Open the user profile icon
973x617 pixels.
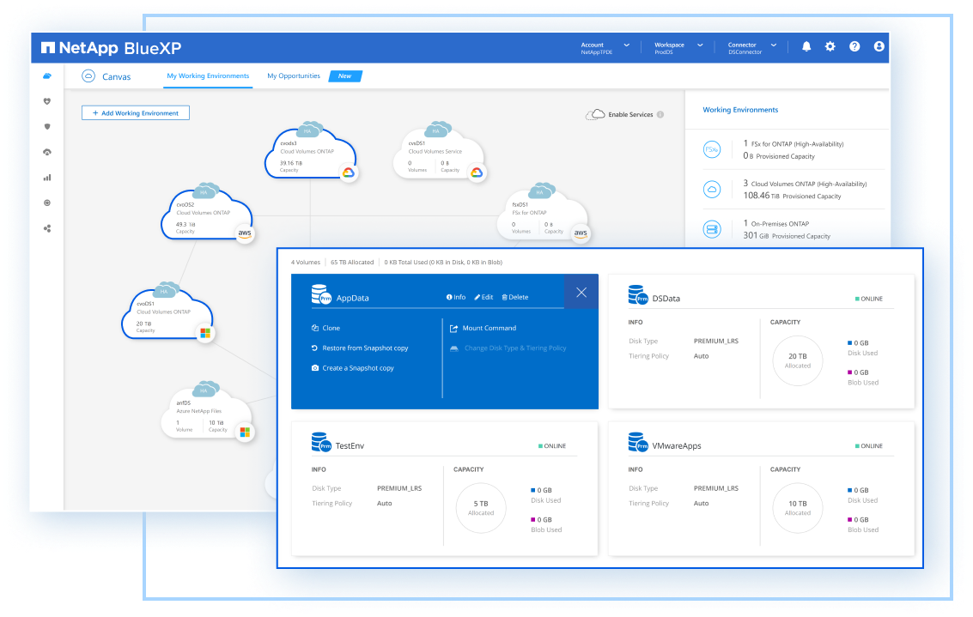879,46
